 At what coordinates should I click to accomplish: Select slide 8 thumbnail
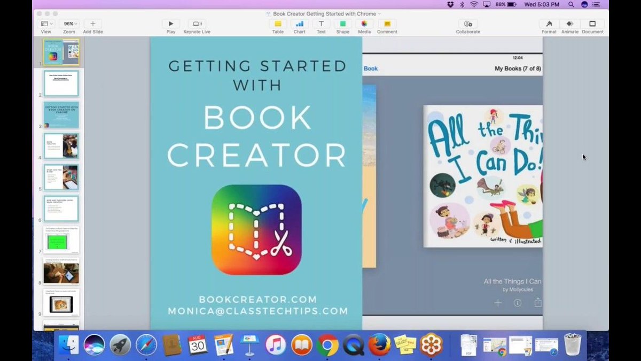coord(61,271)
